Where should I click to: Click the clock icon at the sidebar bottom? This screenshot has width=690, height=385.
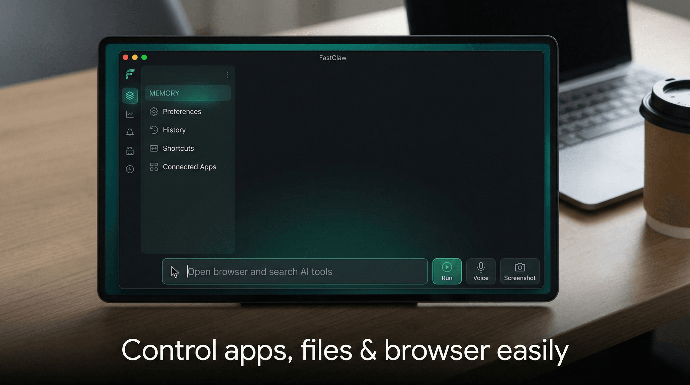click(130, 169)
